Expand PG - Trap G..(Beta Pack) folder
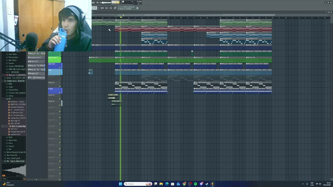The height and width of the screenshot is (187, 333). (15, 161)
